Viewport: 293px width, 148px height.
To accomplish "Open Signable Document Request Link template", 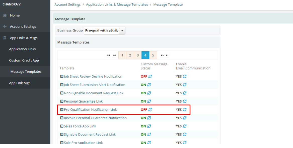I will tap(90, 134).
